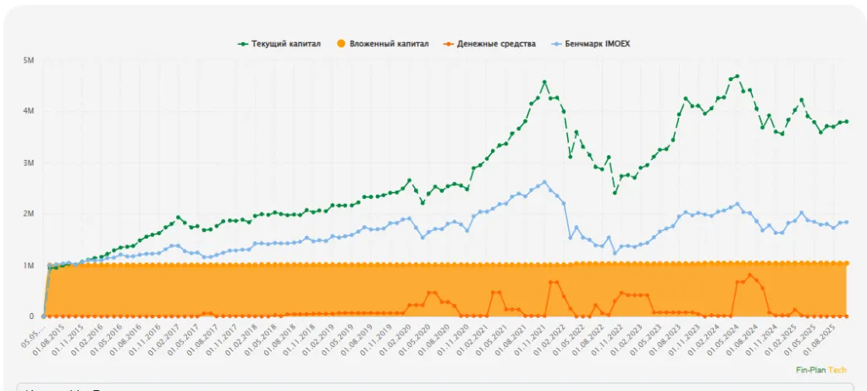The height and width of the screenshot is (391, 867).
Task: Click the green capital peak near 01.11.2021
Action: [544, 82]
